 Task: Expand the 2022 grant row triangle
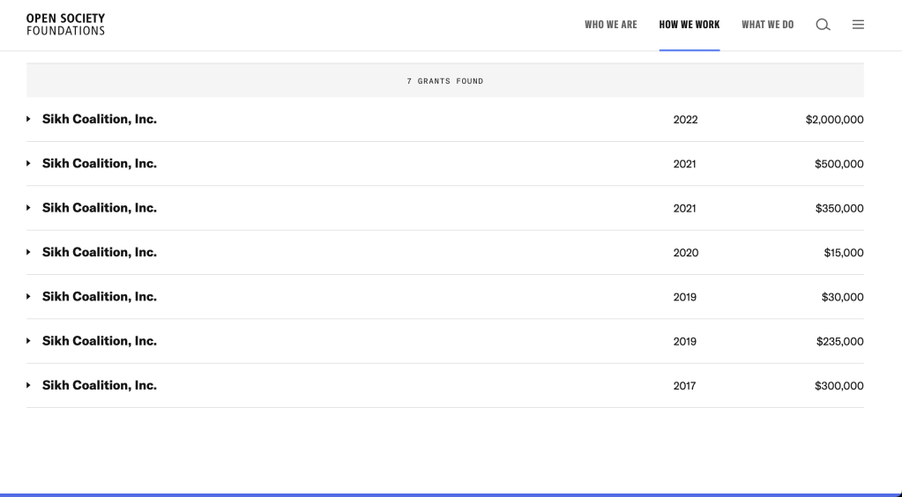(28, 120)
